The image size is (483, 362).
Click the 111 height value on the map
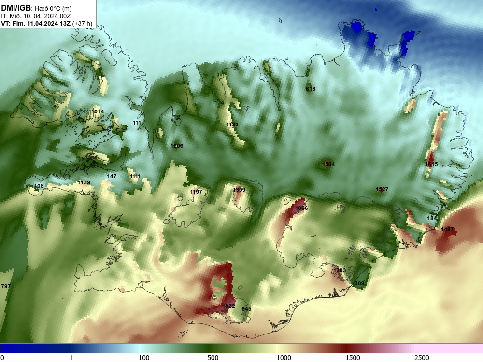tap(137, 123)
